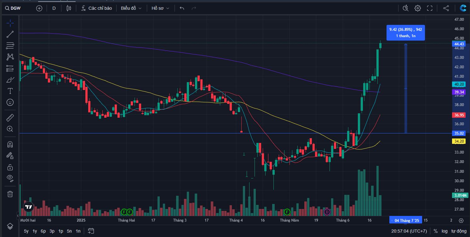The image size is (470, 237).
Task: Open the emoji sticker tool
Action: pyautogui.click(x=10, y=102)
